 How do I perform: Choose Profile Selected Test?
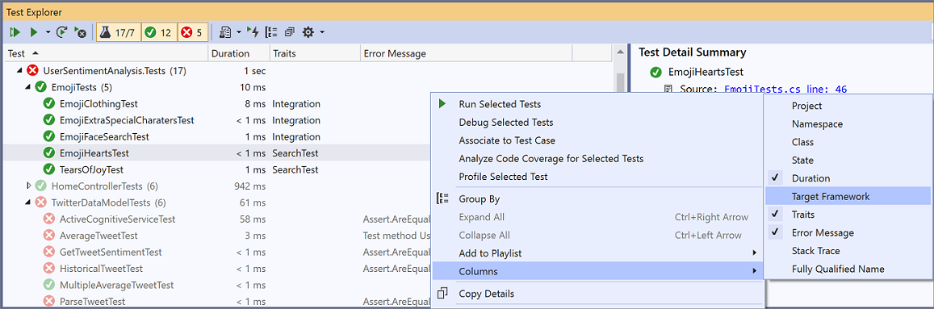pos(597,177)
